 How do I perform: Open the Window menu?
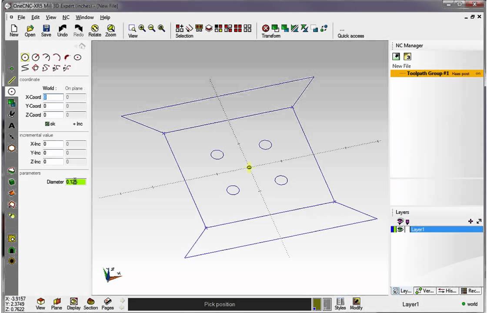click(x=84, y=17)
